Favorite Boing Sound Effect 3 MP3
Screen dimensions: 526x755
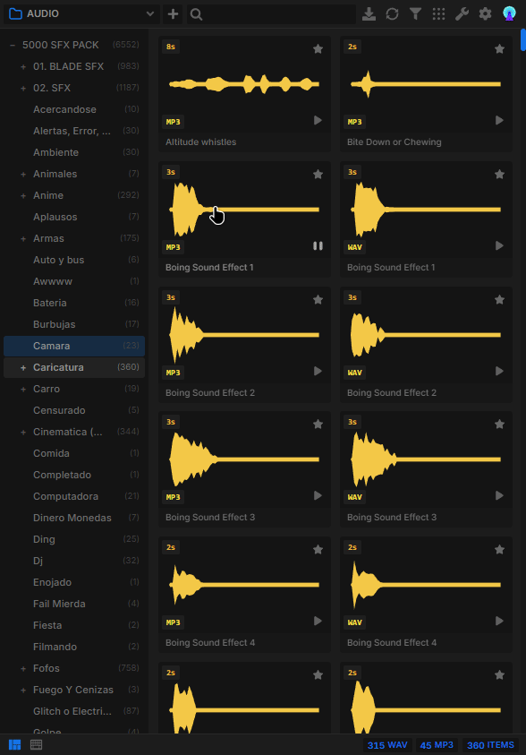pyautogui.click(x=318, y=425)
